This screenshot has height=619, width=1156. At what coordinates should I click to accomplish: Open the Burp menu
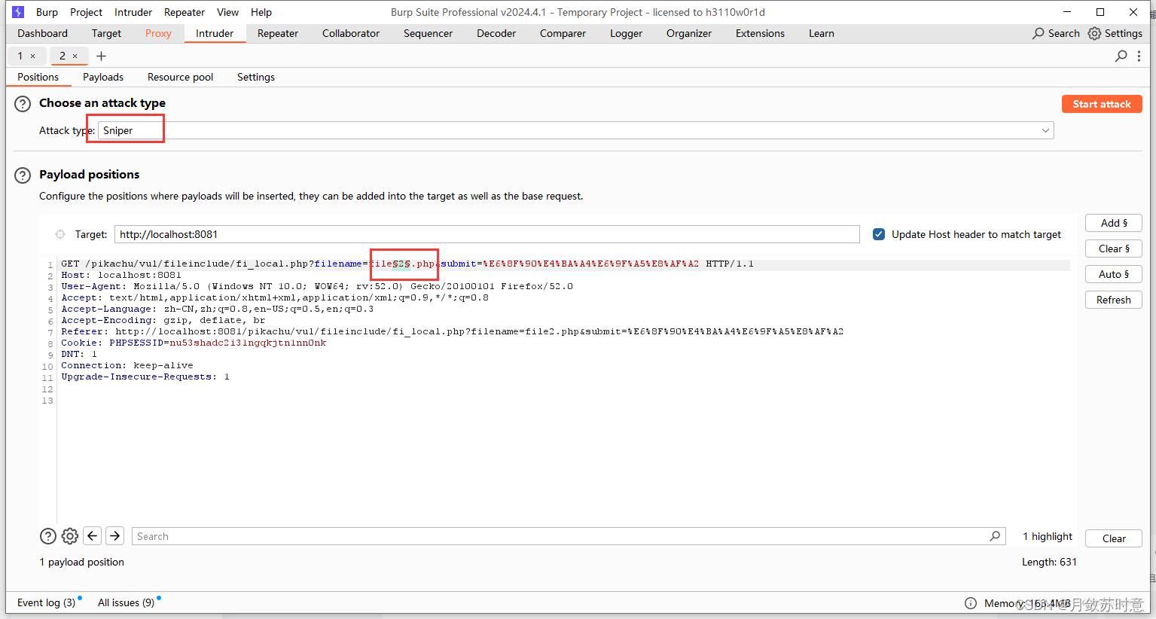pyautogui.click(x=47, y=12)
